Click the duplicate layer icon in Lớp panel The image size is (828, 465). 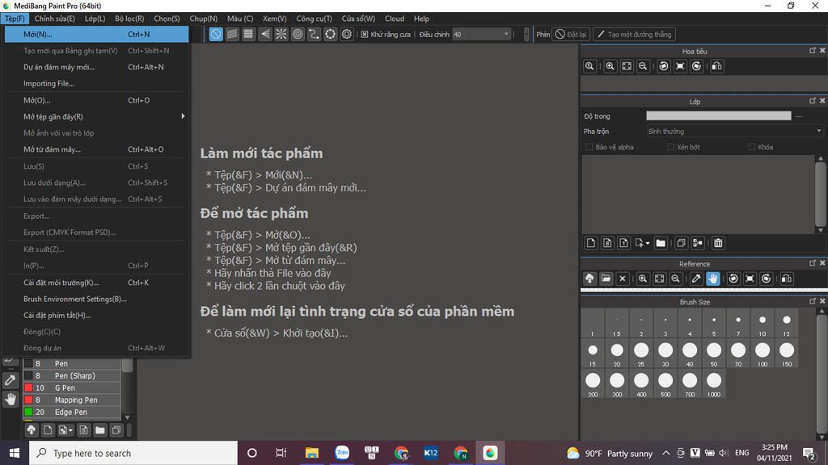[x=681, y=243]
